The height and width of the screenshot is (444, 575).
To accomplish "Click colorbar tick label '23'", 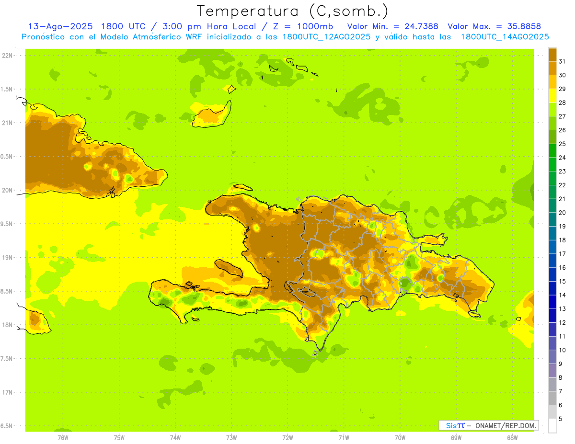I will 562,171.
